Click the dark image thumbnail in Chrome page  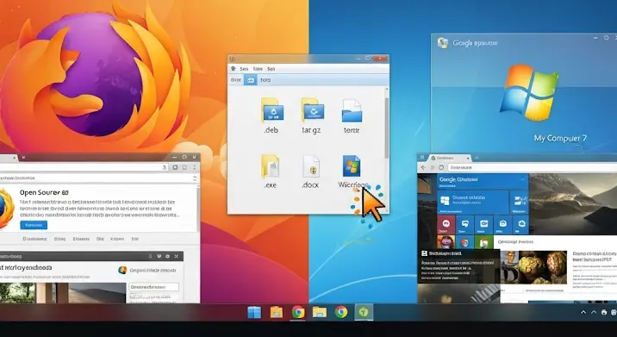[533, 266]
